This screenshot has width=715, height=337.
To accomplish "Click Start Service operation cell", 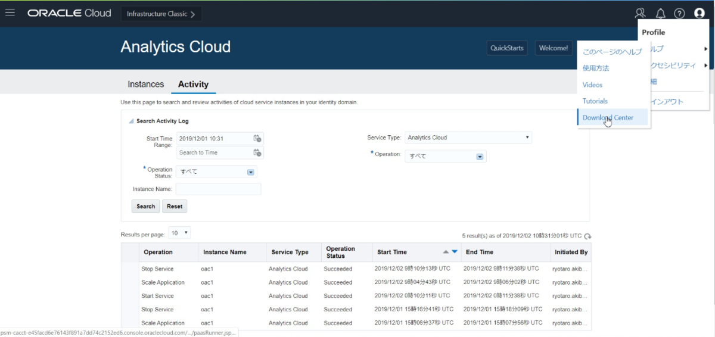I will click(157, 296).
